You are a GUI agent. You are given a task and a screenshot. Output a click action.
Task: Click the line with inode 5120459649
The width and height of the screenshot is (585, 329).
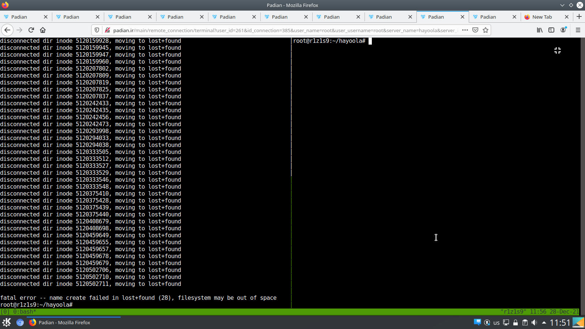click(91, 235)
